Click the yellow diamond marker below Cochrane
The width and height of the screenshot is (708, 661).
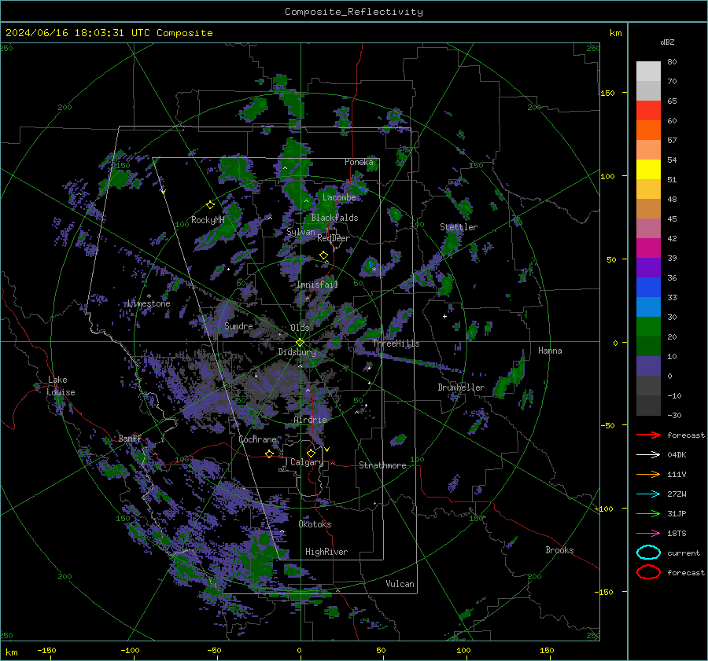tap(270, 454)
